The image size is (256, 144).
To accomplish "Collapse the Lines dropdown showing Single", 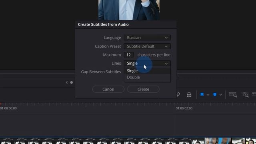I will pos(147,63).
